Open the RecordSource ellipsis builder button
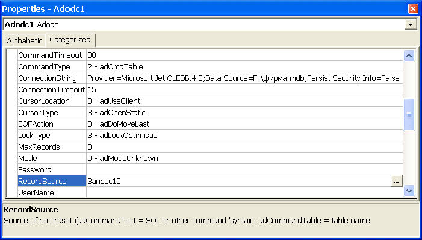Screen dimensions: 422x240 point(396,181)
